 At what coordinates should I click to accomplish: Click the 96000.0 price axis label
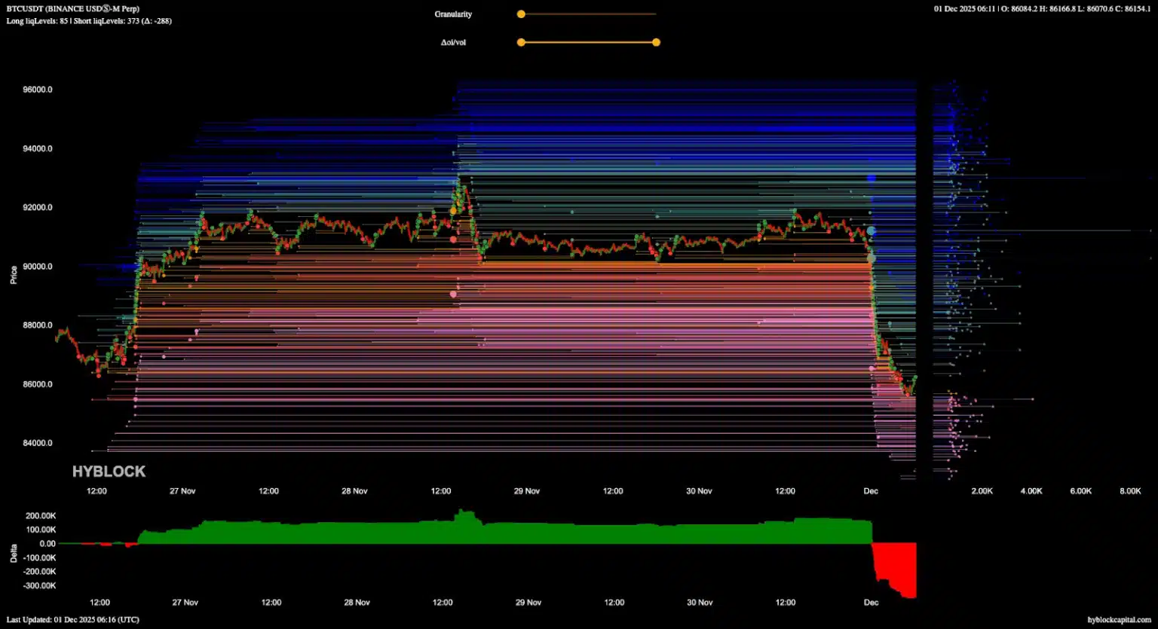pos(38,90)
